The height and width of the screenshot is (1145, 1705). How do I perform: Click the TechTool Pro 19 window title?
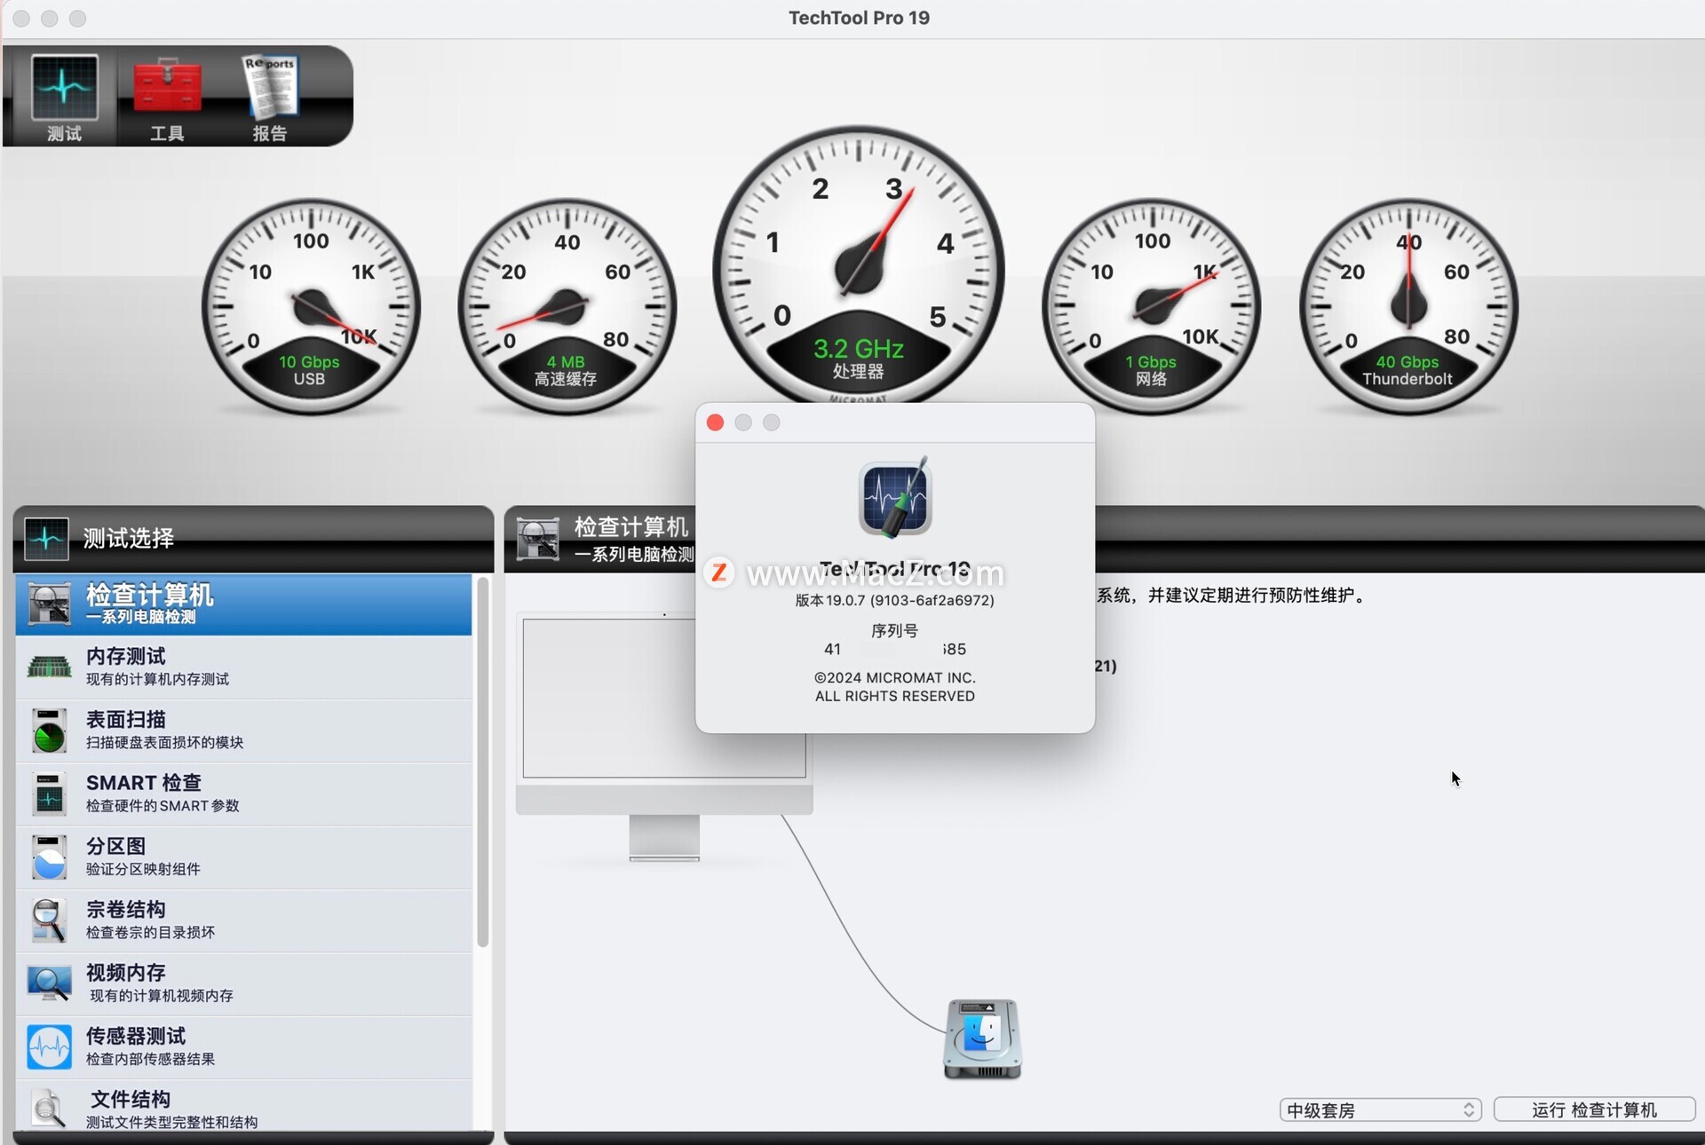[859, 18]
